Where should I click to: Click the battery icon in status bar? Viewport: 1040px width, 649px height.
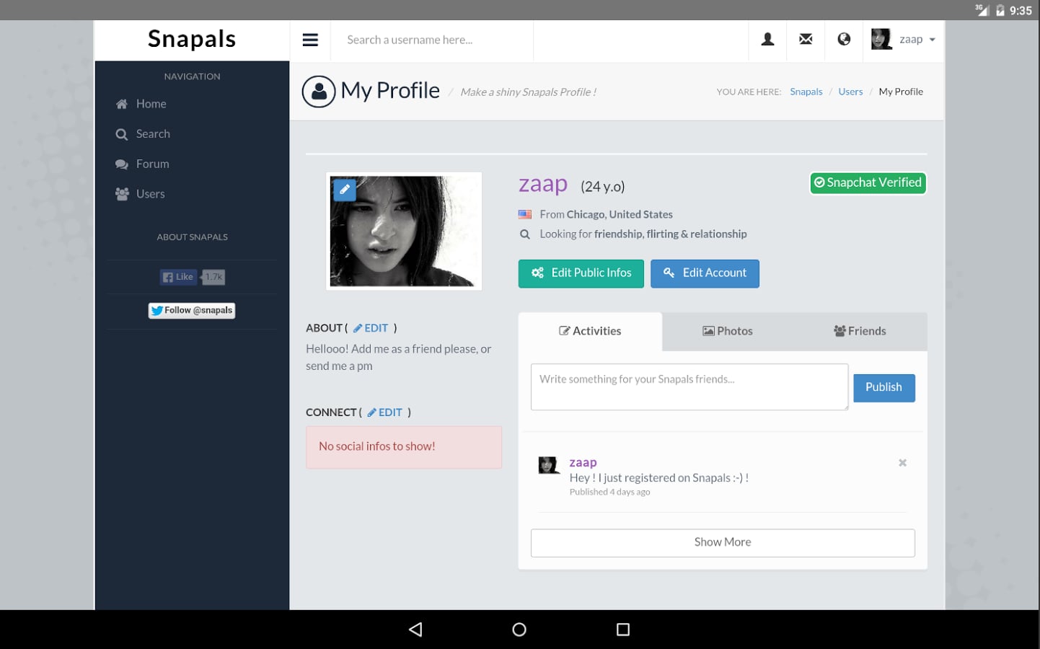pyautogui.click(x=1000, y=10)
